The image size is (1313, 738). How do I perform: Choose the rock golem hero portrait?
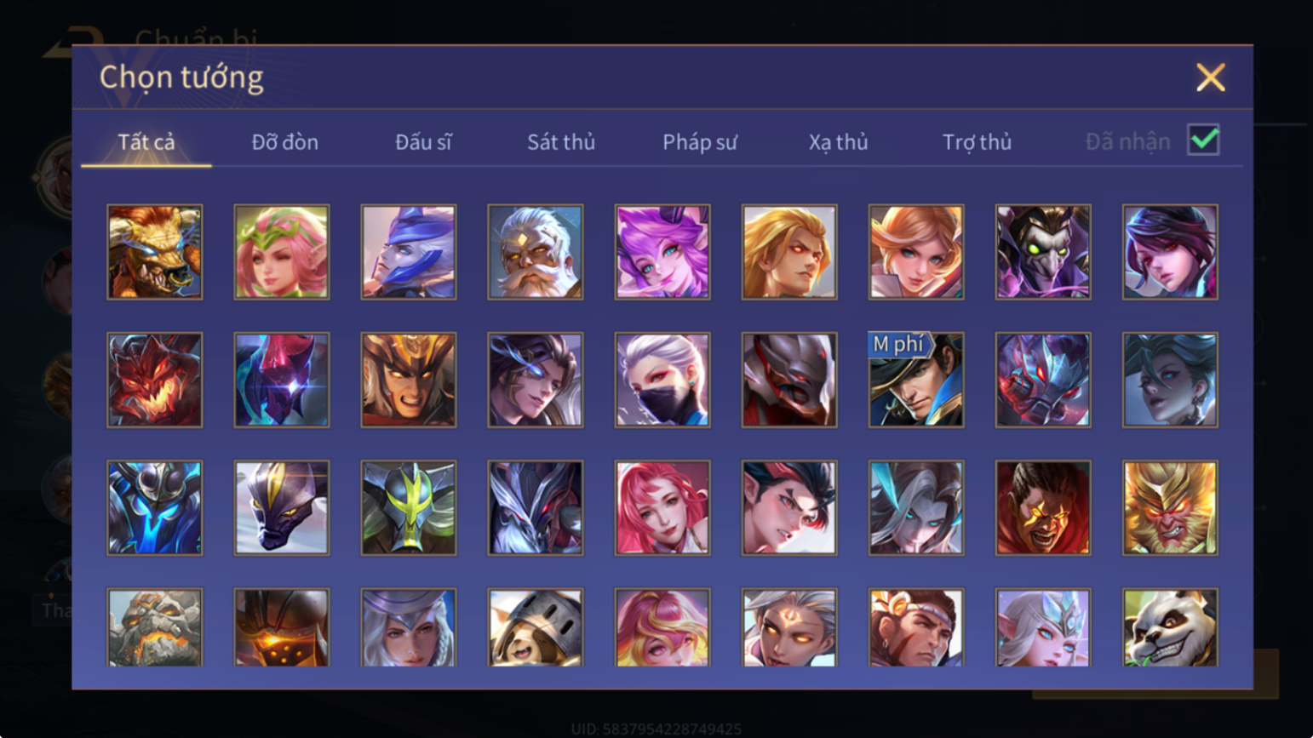[x=155, y=627]
